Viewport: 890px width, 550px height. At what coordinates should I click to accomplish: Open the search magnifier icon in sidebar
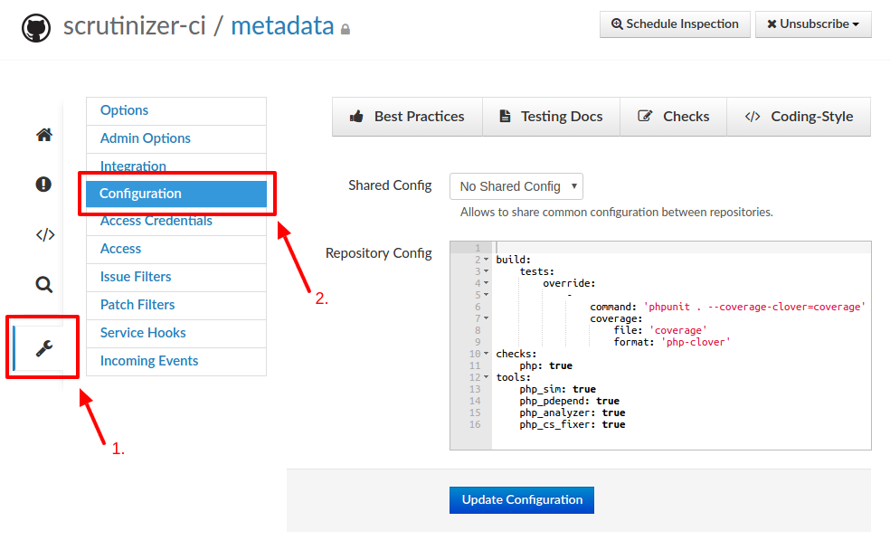(43, 284)
